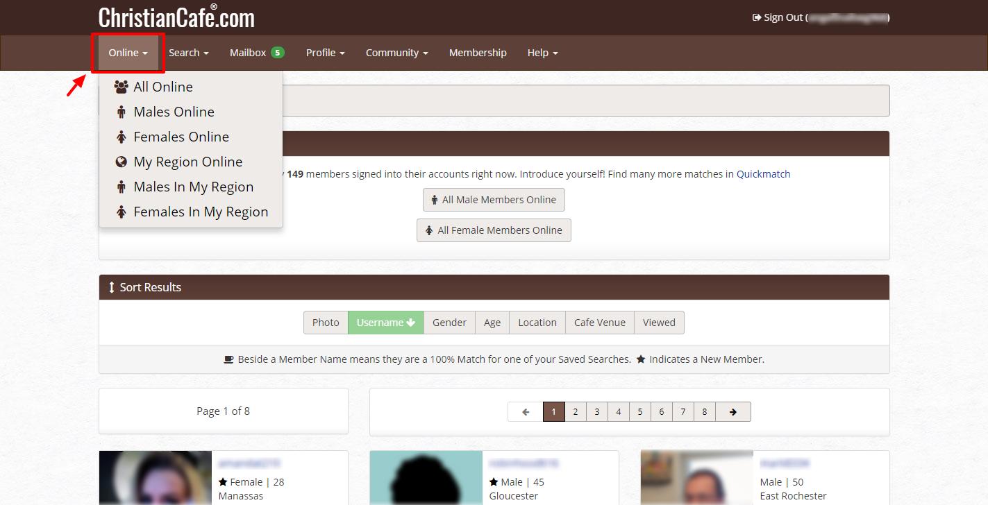Click 'Male | 50' profile text

(782, 482)
